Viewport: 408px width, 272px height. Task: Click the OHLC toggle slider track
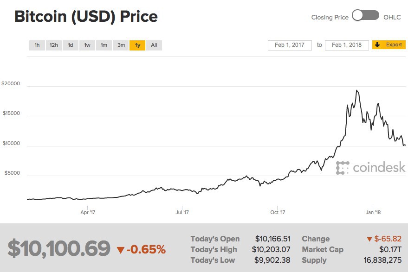pos(365,15)
